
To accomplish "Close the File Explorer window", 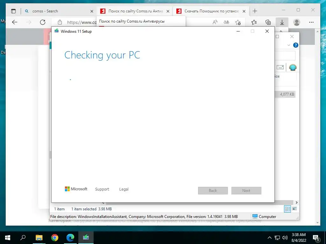I will [x=292, y=37].
